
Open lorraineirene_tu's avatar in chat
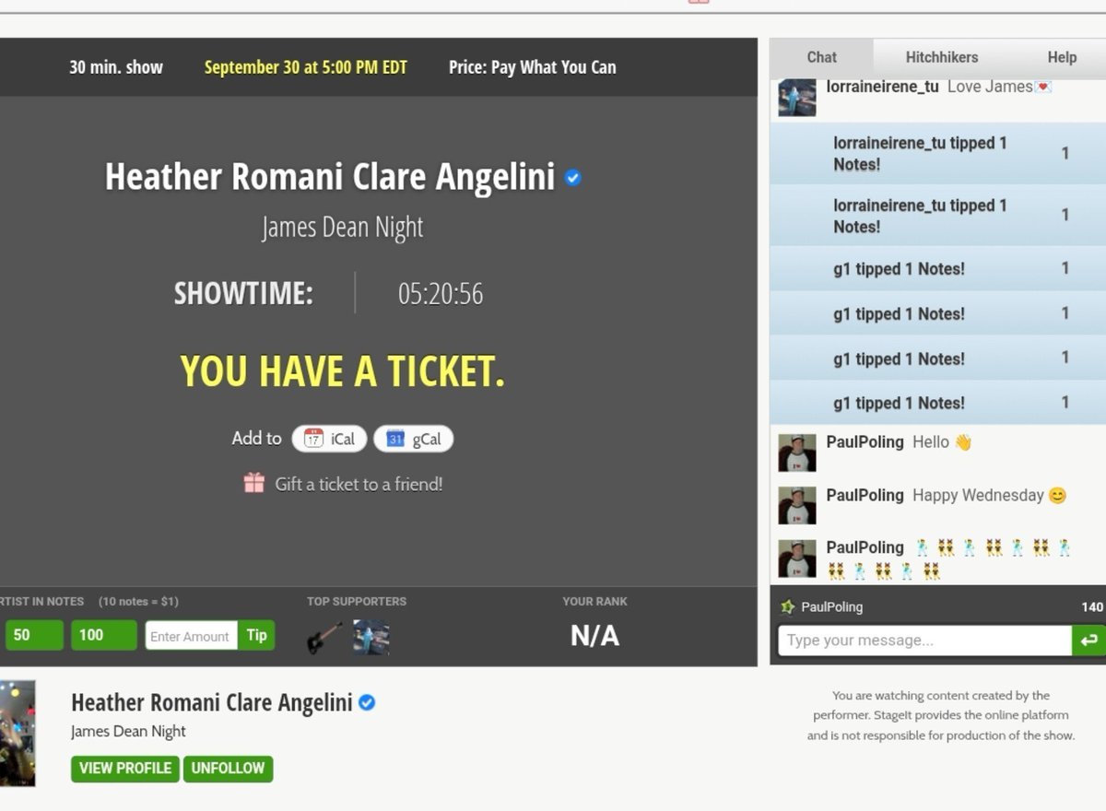(797, 97)
